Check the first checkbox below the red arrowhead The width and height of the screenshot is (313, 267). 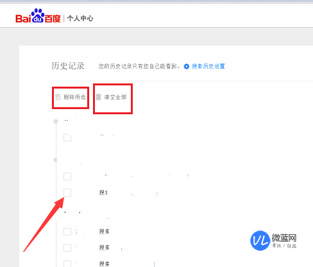point(67,232)
